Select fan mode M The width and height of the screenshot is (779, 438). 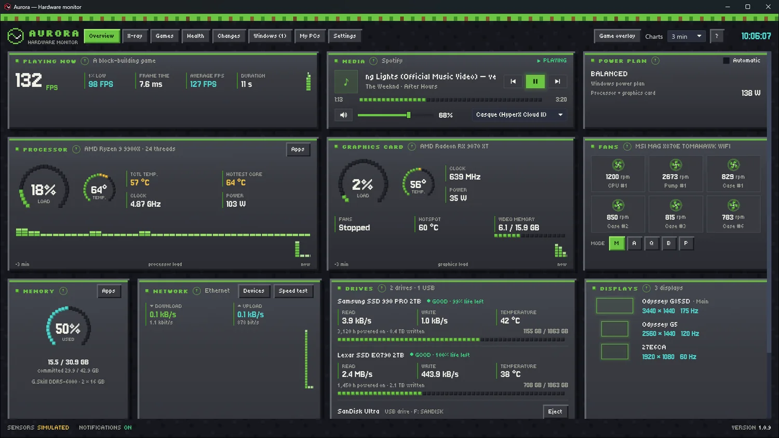(616, 243)
